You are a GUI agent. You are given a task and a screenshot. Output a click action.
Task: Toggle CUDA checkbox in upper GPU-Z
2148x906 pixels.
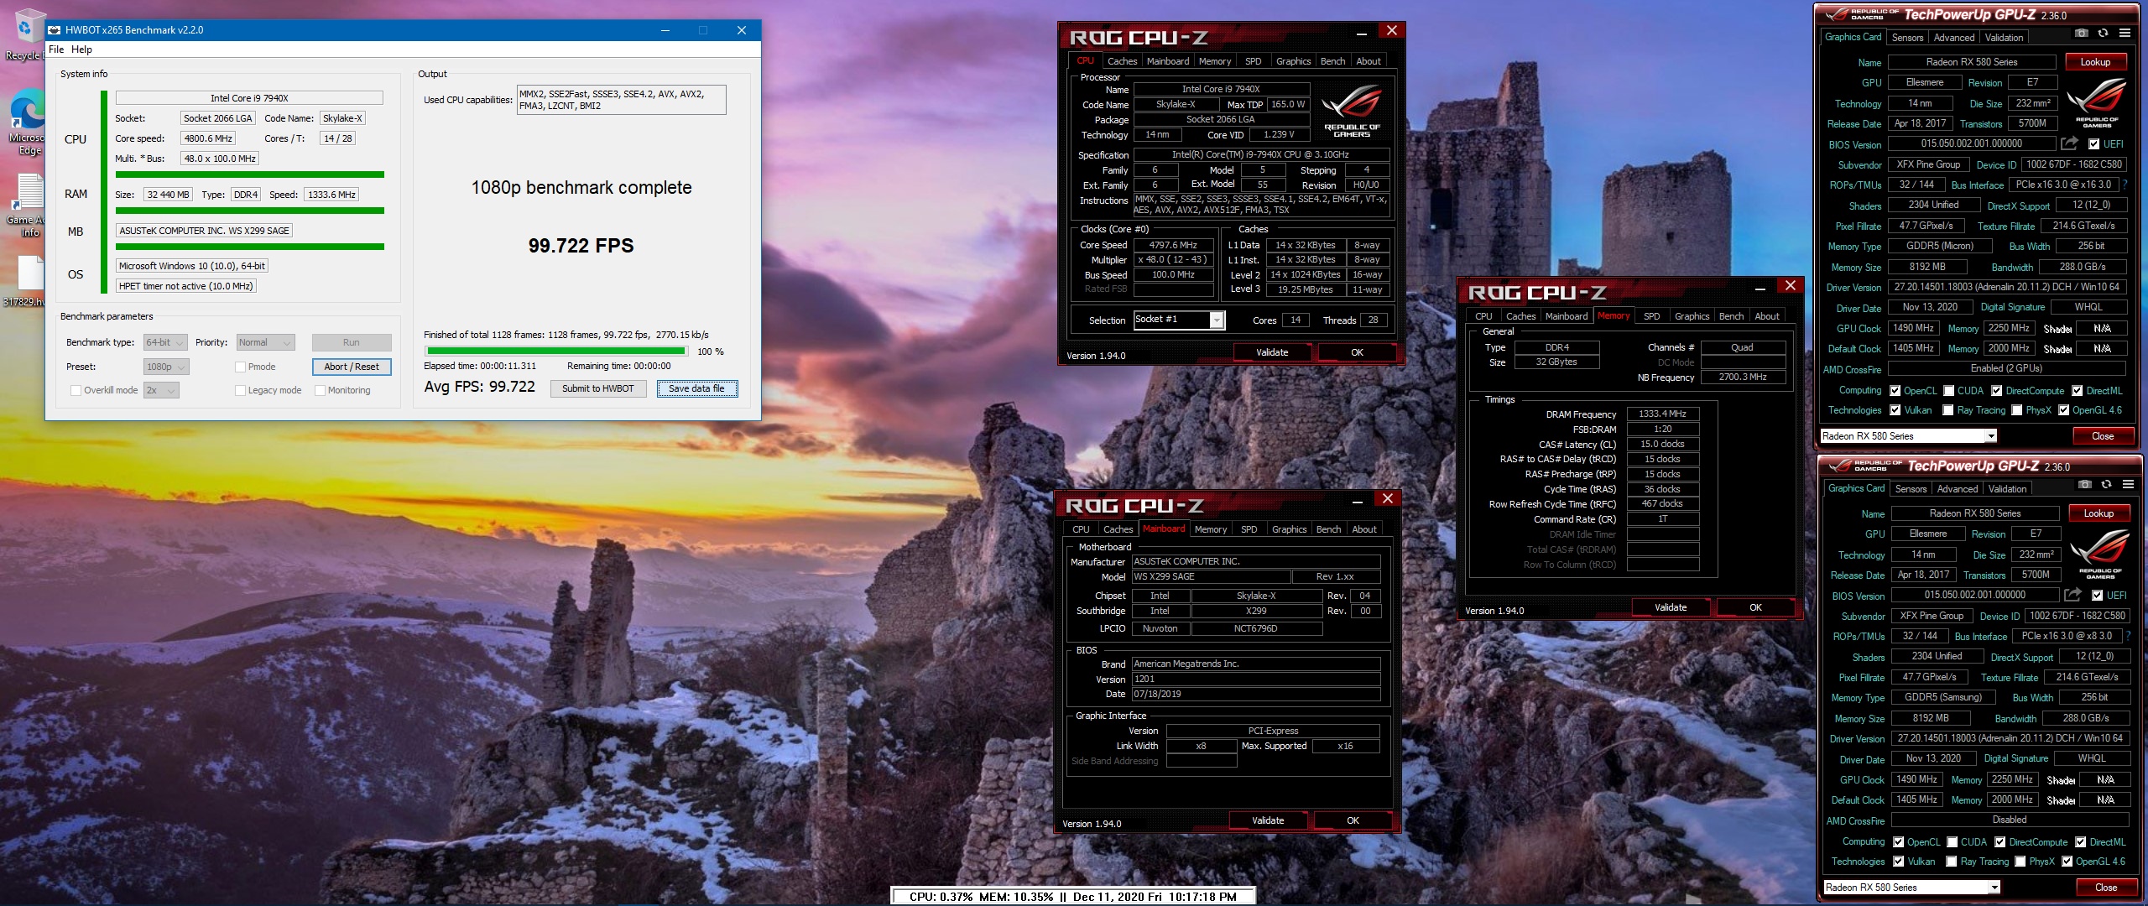pos(1948,391)
